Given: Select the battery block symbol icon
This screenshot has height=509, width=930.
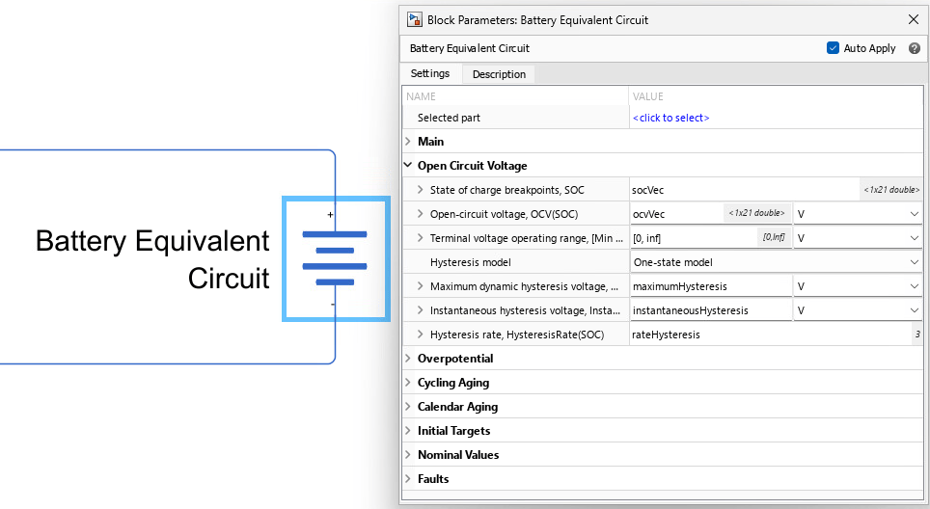Looking at the screenshot, I should coord(336,259).
